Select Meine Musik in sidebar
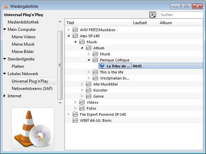Viewport: 206px width, 154px height. pyautogui.click(x=23, y=44)
